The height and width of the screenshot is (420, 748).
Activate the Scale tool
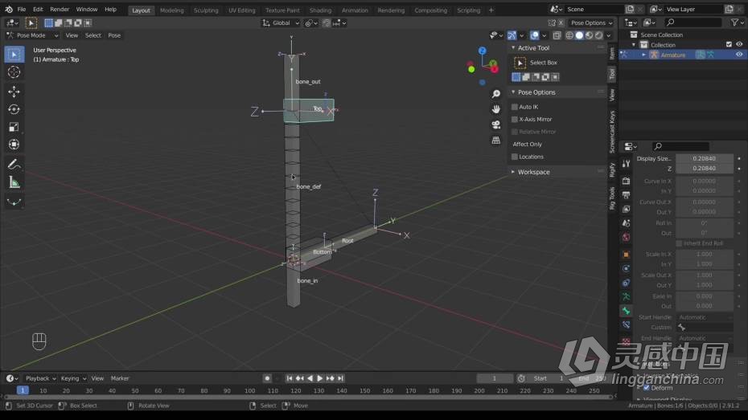tap(14, 127)
